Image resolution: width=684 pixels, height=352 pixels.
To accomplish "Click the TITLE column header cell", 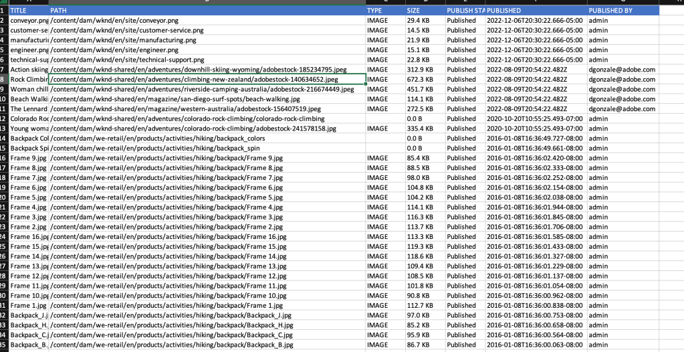I will point(29,11).
